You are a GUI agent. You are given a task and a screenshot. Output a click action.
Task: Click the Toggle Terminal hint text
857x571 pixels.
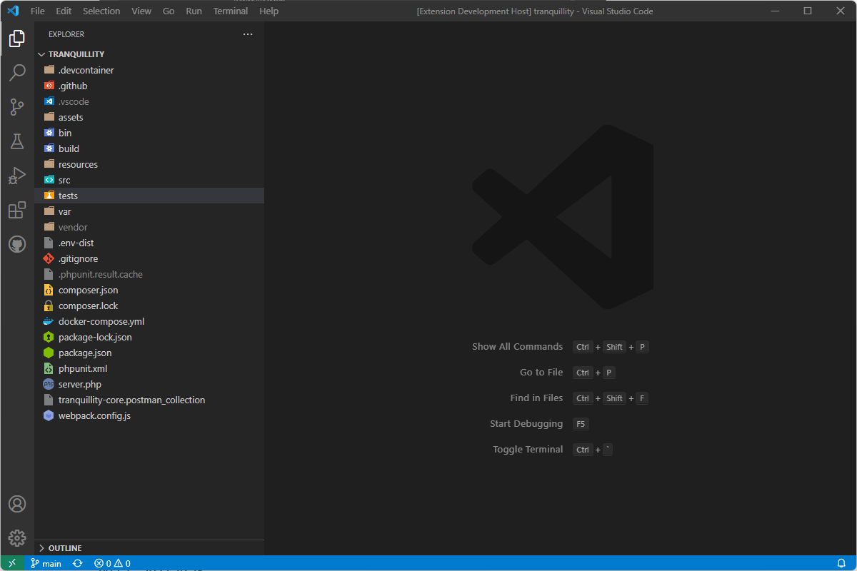point(528,450)
